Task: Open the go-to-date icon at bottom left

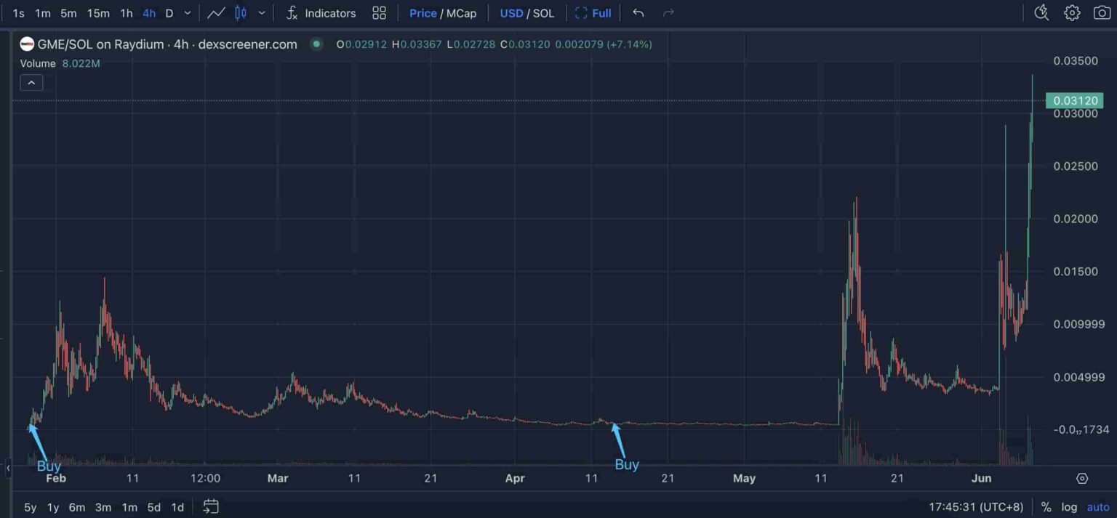Action: 211,507
